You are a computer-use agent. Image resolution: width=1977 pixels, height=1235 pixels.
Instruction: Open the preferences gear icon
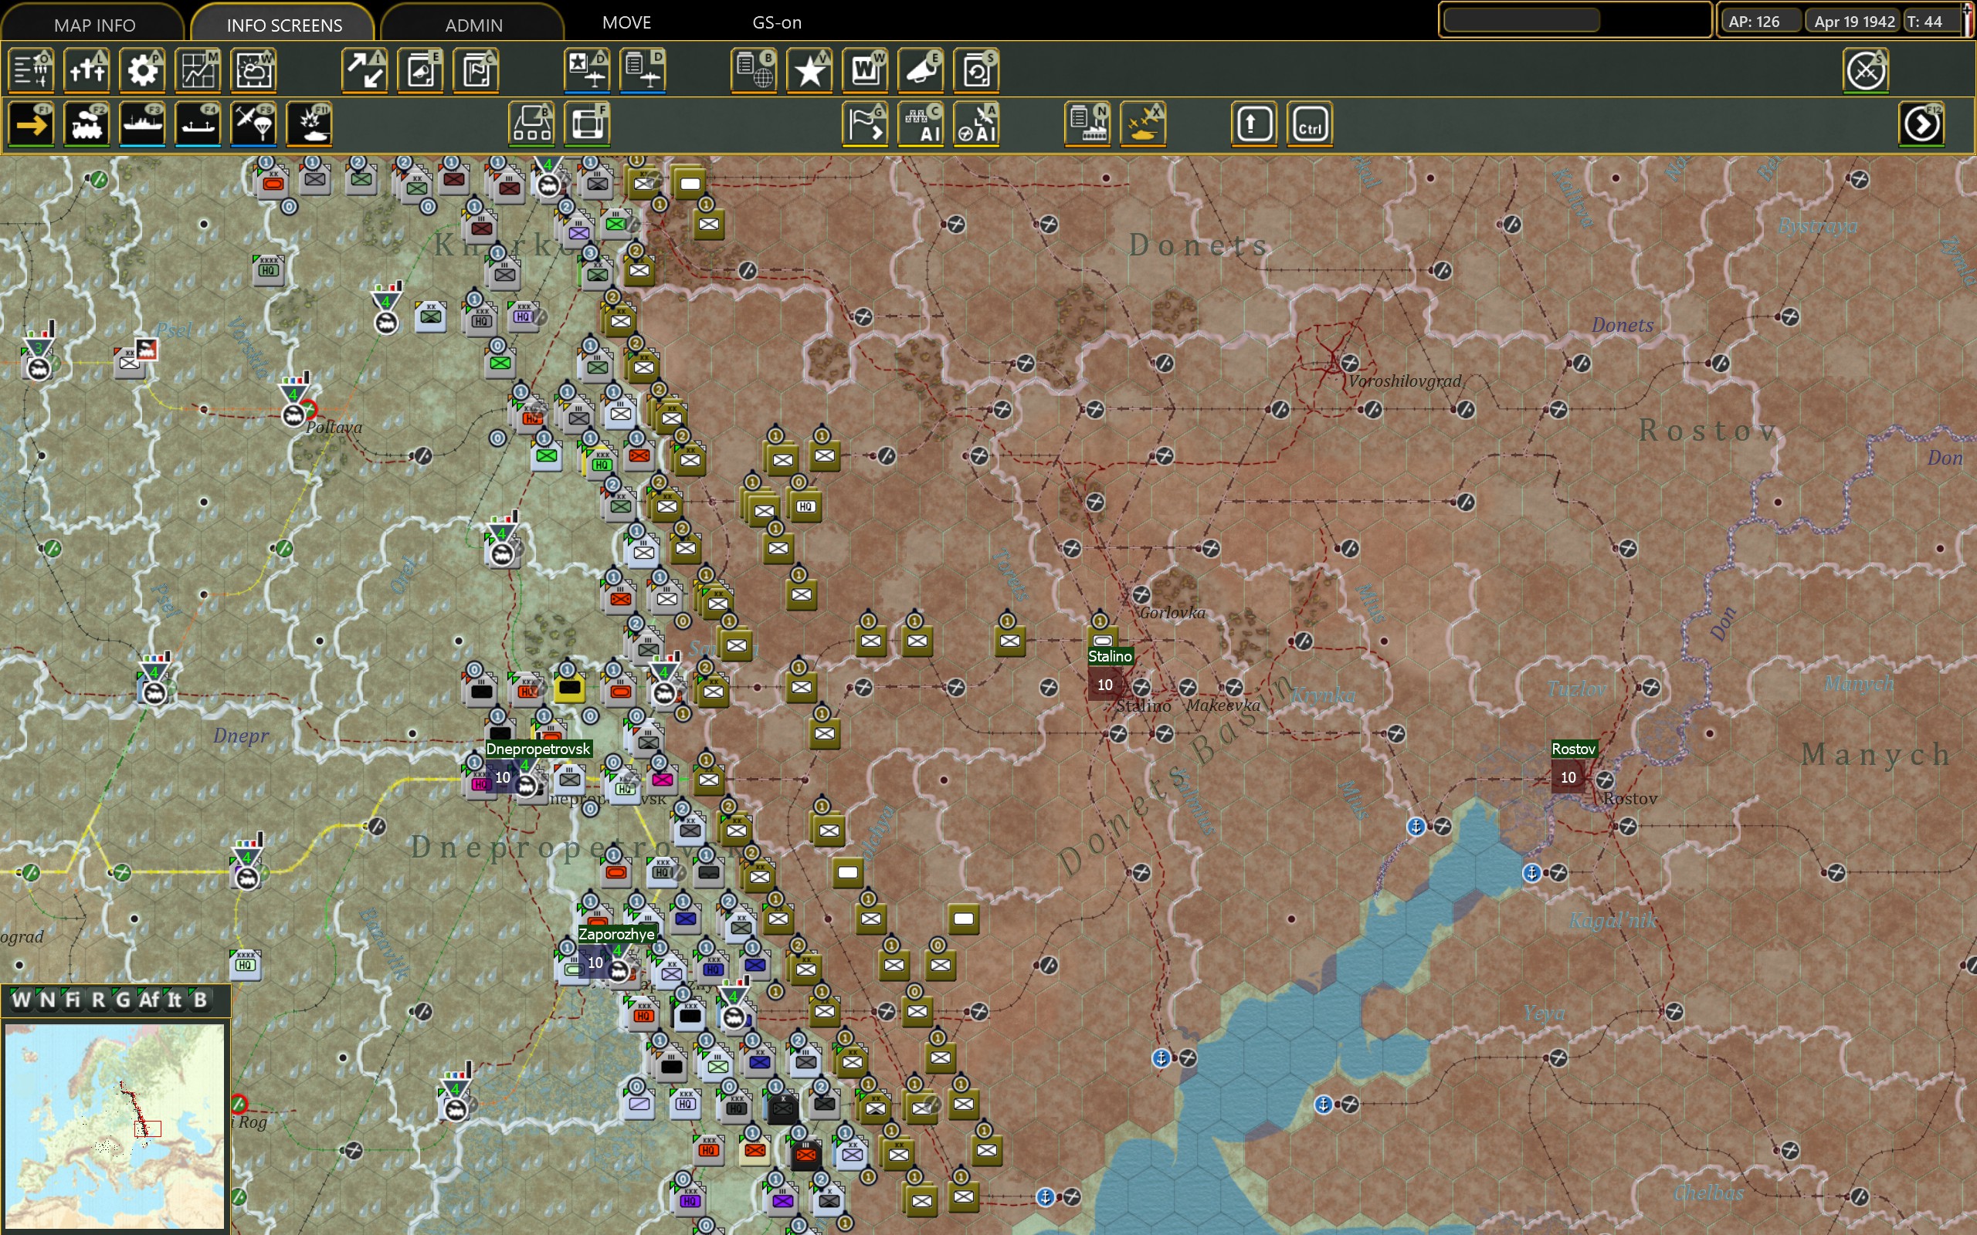(143, 70)
